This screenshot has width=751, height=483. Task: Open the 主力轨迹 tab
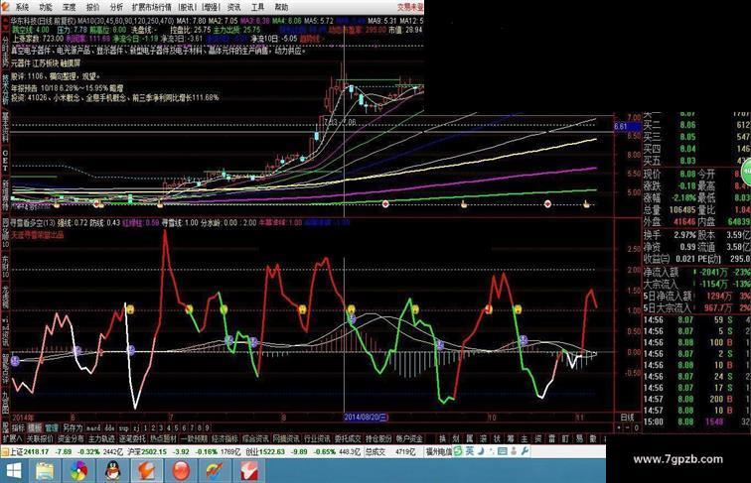[101, 438]
